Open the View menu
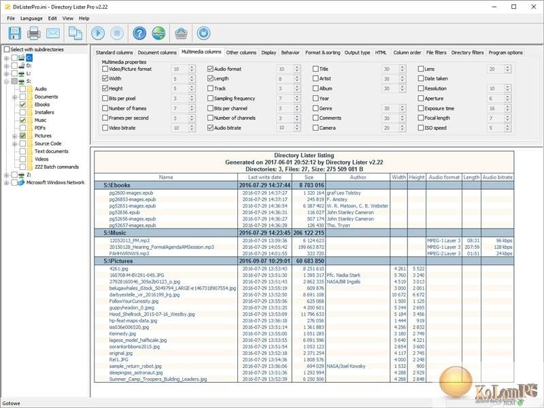Viewport: 544px width, 408px height. point(67,18)
